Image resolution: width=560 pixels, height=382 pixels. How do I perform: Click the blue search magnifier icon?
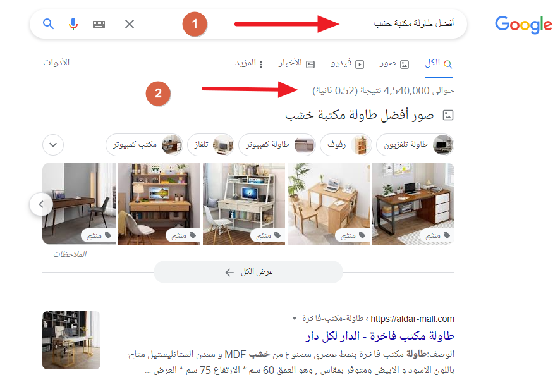[x=48, y=24]
